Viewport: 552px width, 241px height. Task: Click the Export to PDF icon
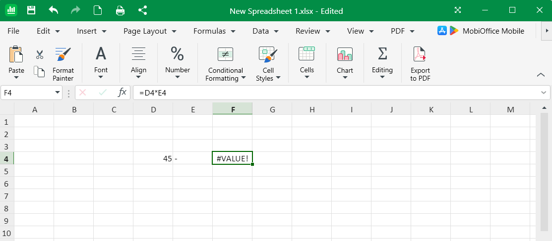click(x=420, y=64)
